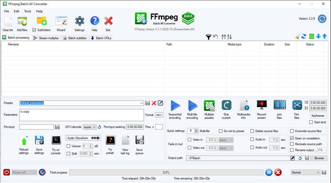Uncheck Open on completion
This screenshot has width=331, height=183.
292,138
